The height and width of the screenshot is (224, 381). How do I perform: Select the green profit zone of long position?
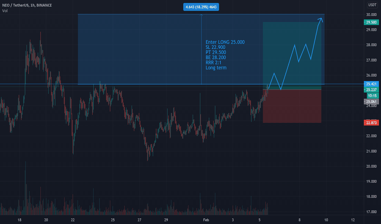click(292, 56)
